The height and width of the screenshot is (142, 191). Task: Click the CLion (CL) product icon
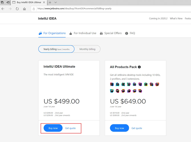pos(123,84)
